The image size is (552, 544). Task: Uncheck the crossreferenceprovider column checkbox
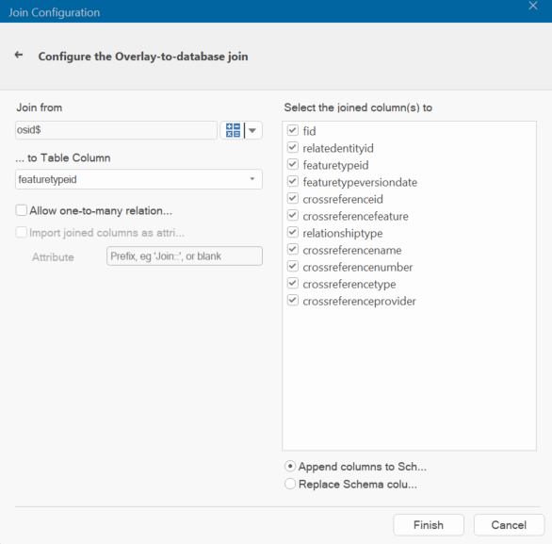tap(293, 301)
